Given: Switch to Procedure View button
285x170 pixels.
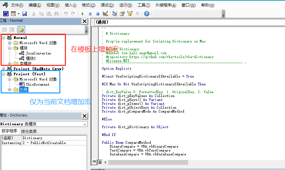Looking at the screenshot, I should [x=94, y=162].
